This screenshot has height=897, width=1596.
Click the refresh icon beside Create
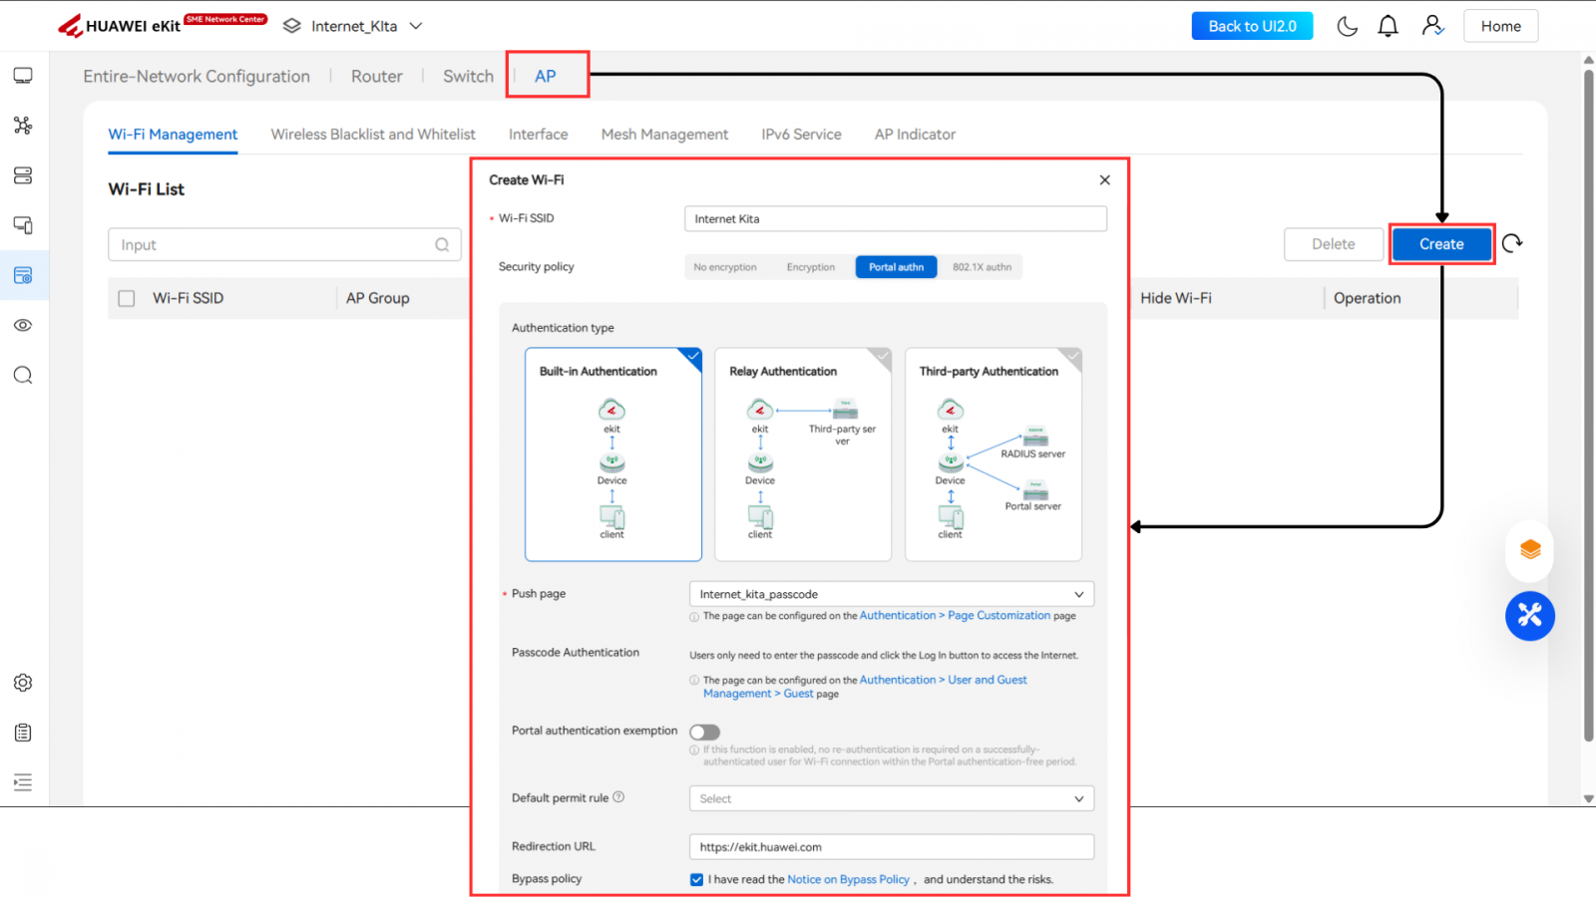1512,244
